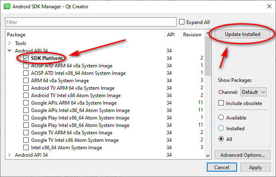Choose the Installed radio button

(x=221, y=129)
